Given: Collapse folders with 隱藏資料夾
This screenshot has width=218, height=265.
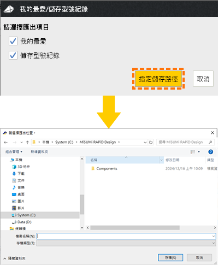Looking at the screenshot, I should click(x=15, y=258).
